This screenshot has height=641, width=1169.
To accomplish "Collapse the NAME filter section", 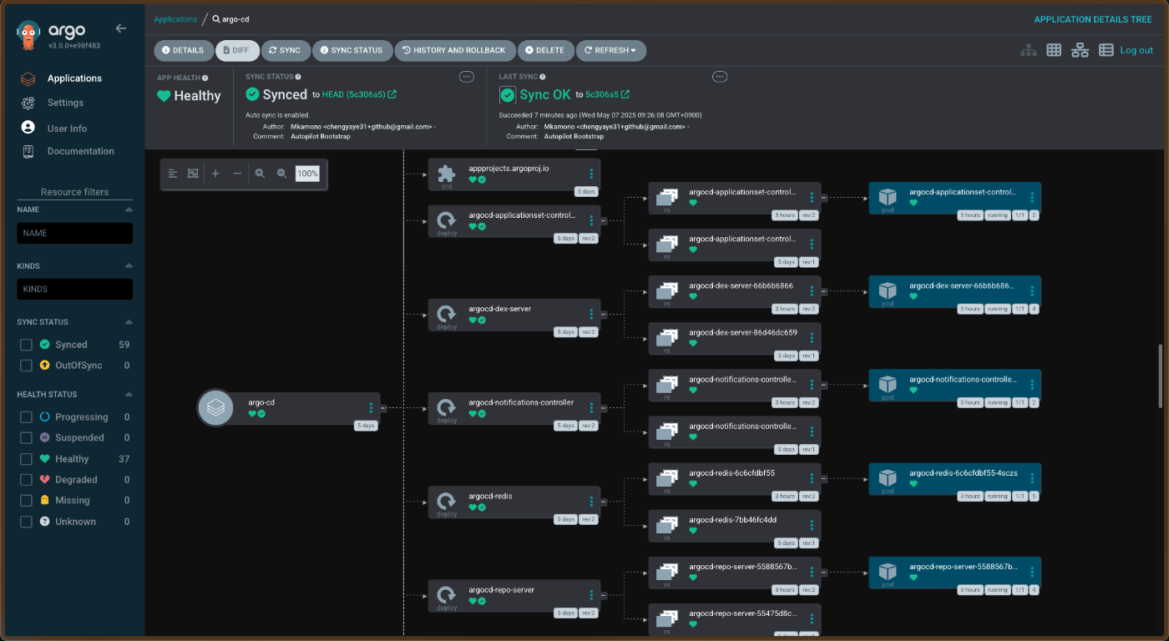I will pyautogui.click(x=129, y=210).
